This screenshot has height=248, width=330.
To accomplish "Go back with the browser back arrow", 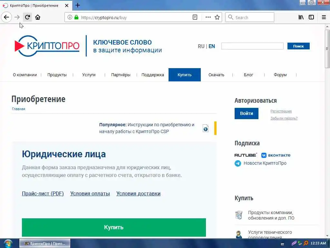I will (6, 17).
